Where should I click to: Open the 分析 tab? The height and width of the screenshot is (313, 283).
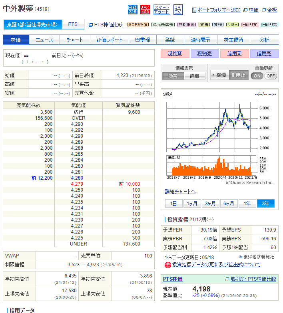pyautogui.click(x=264, y=40)
